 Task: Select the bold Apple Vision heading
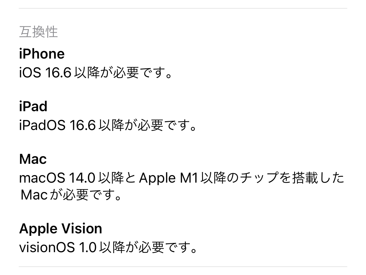pyautogui.click(x=61, y=229)
